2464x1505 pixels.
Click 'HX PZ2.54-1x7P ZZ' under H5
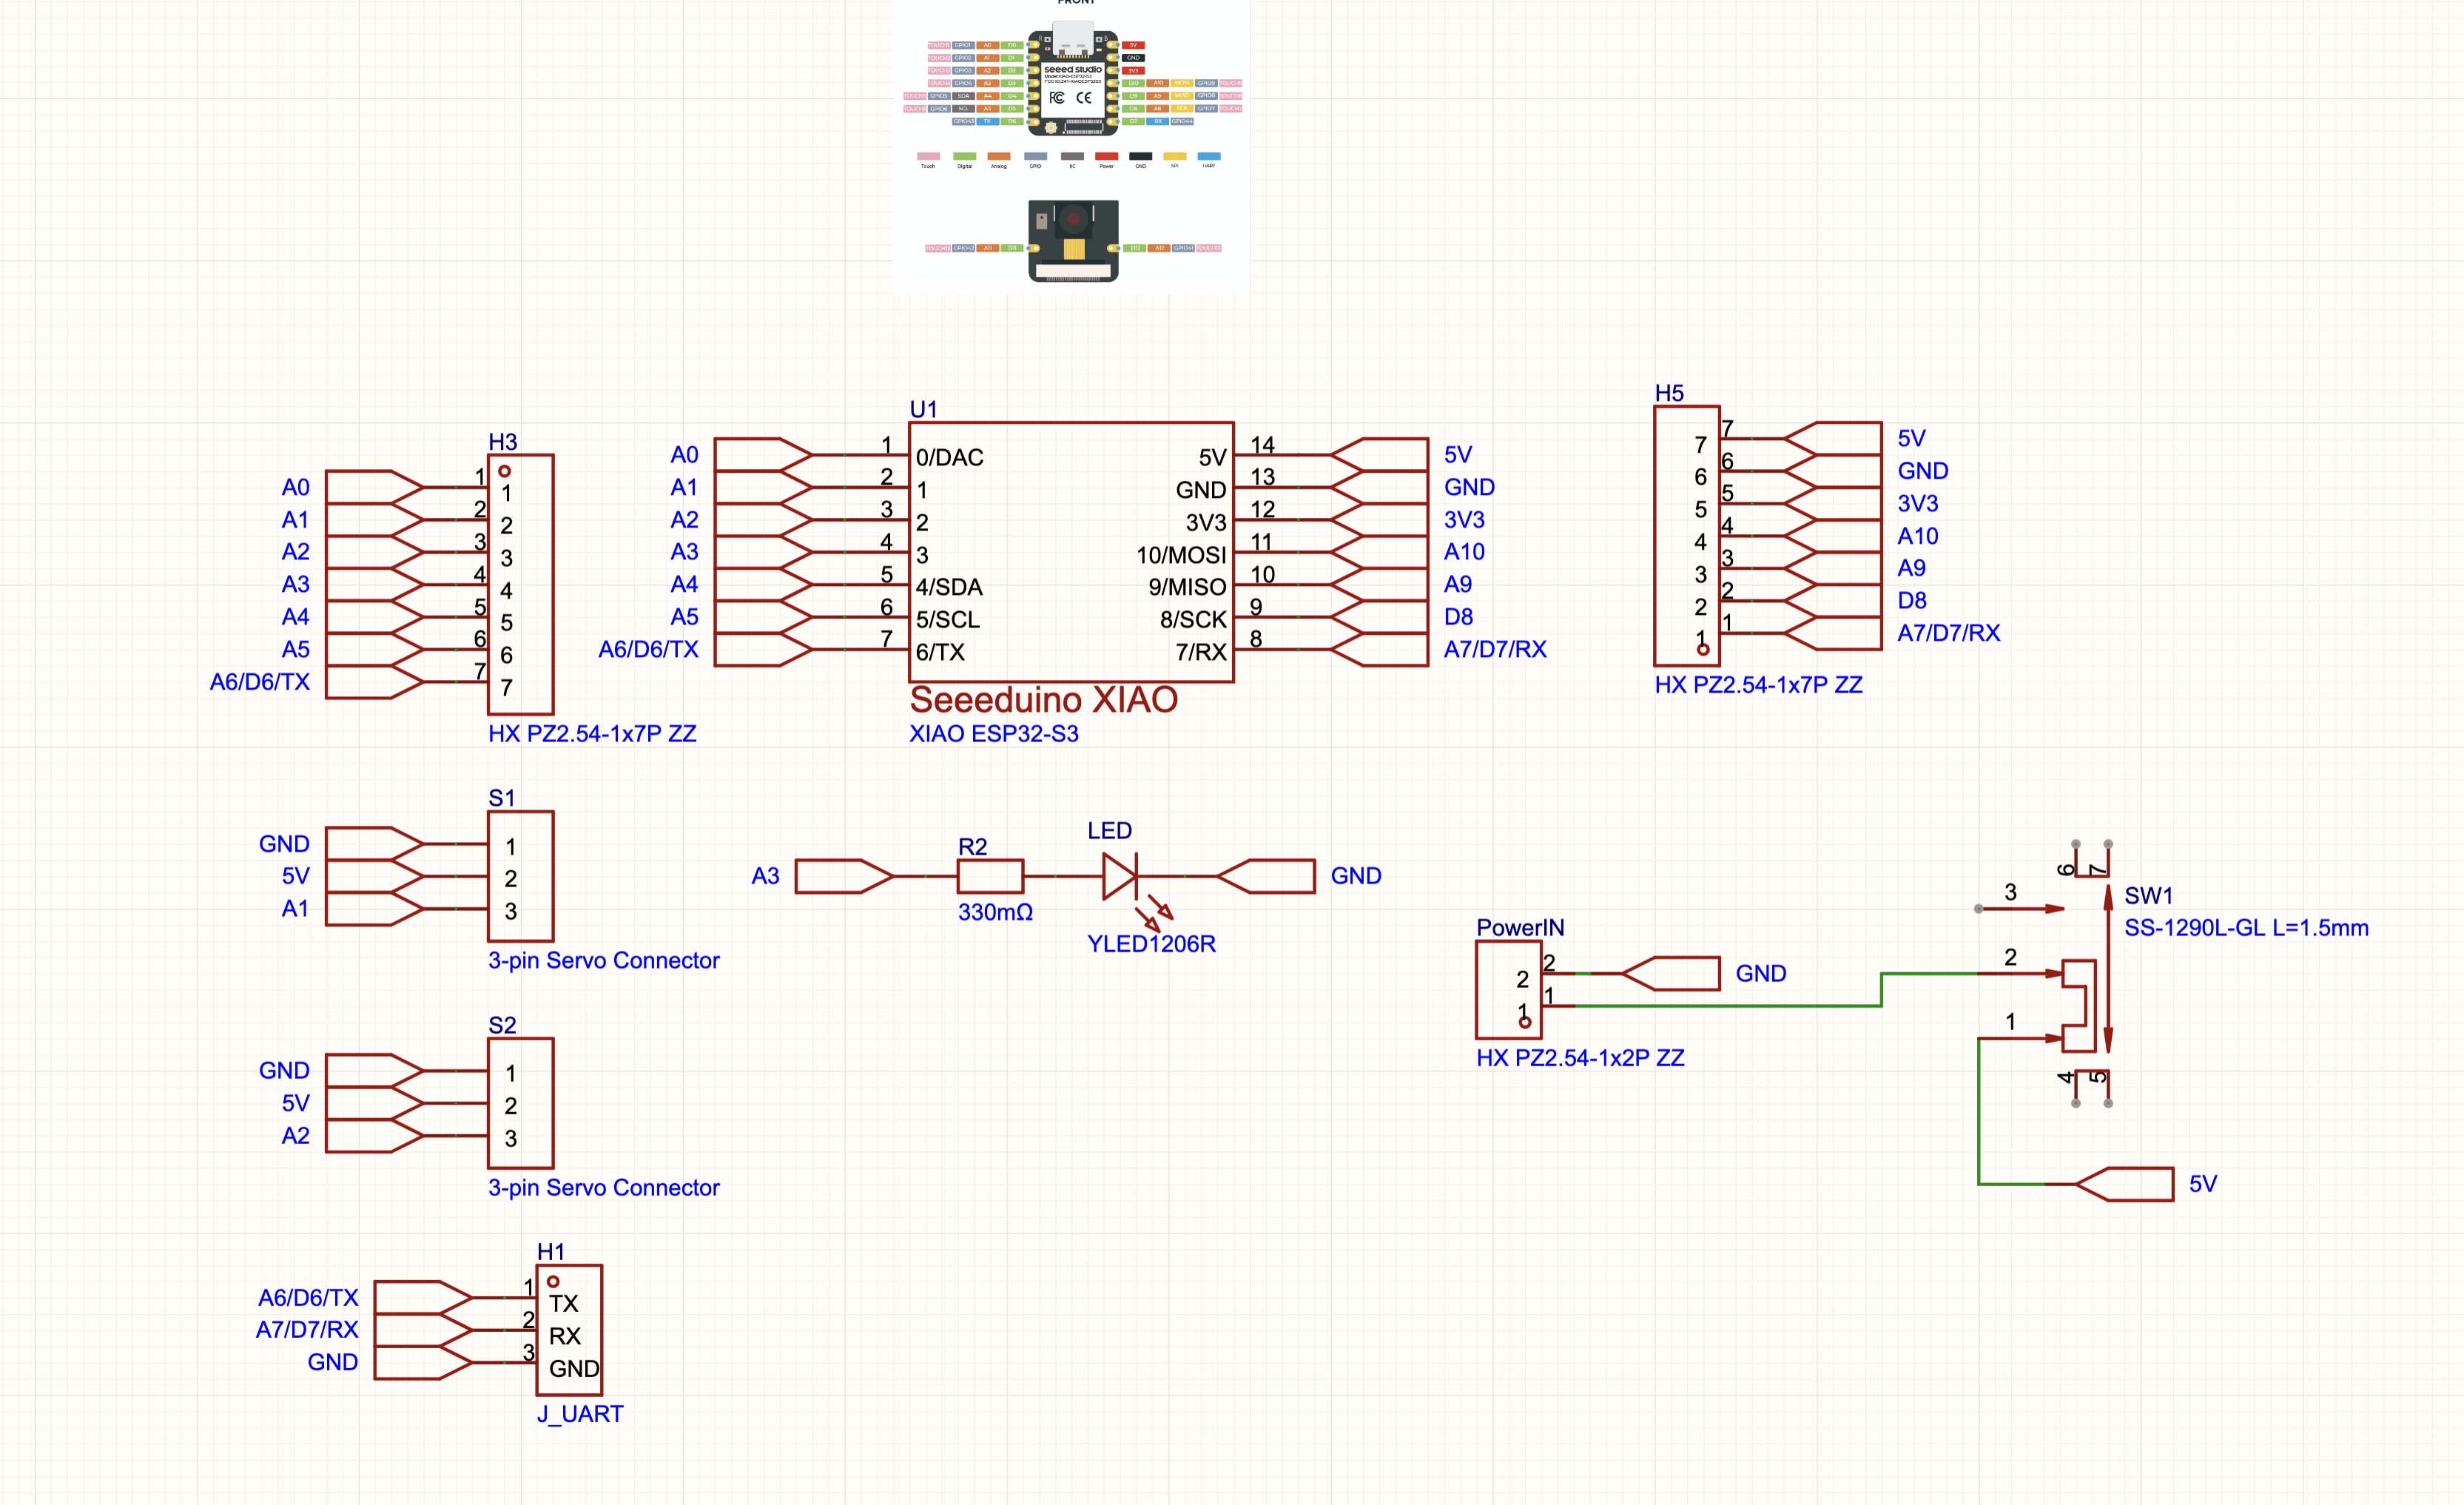1758,685
